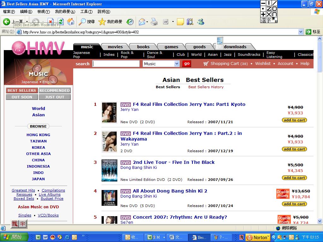The image size is (323, 242).
Task: Open Excel from the quick launch bar
Action: (38, 237)
